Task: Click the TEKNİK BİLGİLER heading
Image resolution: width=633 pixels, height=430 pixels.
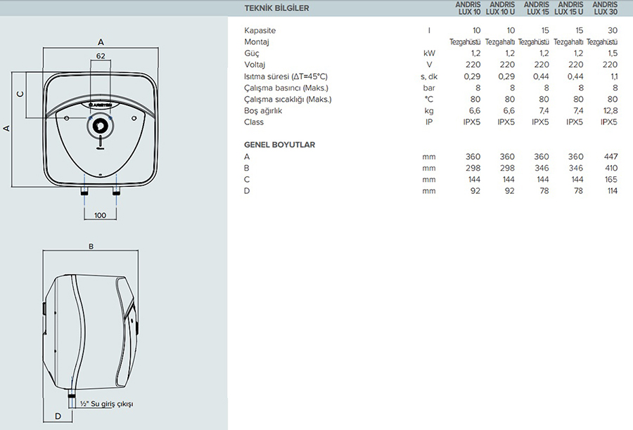Action: (x=276, y=8)
